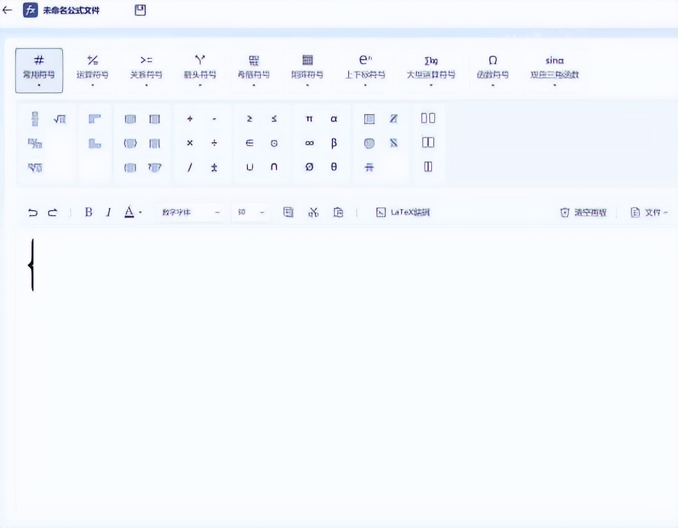Click the 清空画板 clear button
This screenshot has width=678, height=528.
[583, 212]
